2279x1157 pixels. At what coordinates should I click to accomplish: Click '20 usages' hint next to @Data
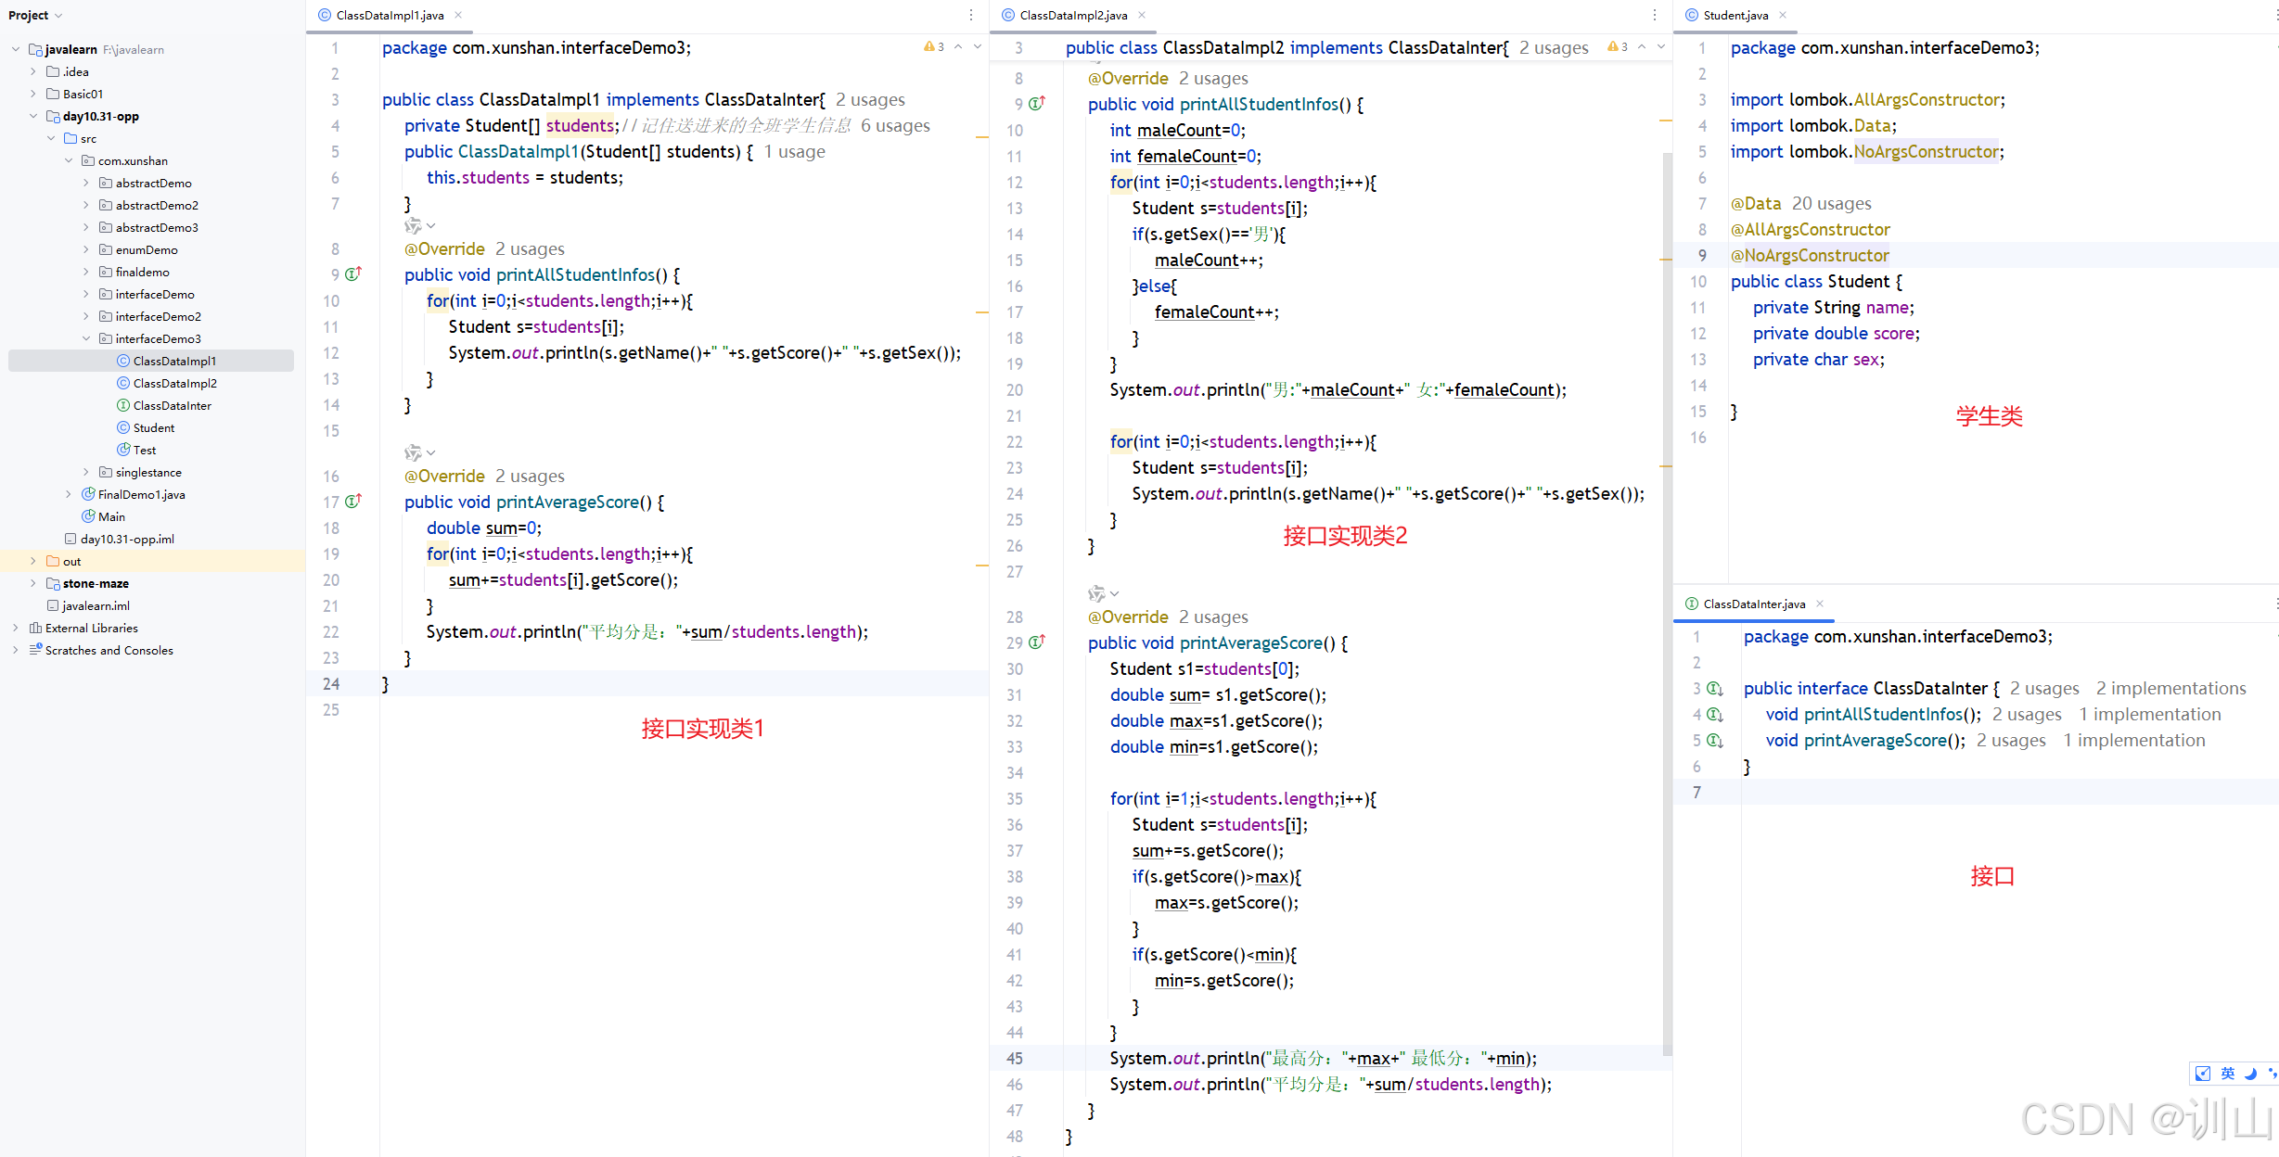(1831, 203)
